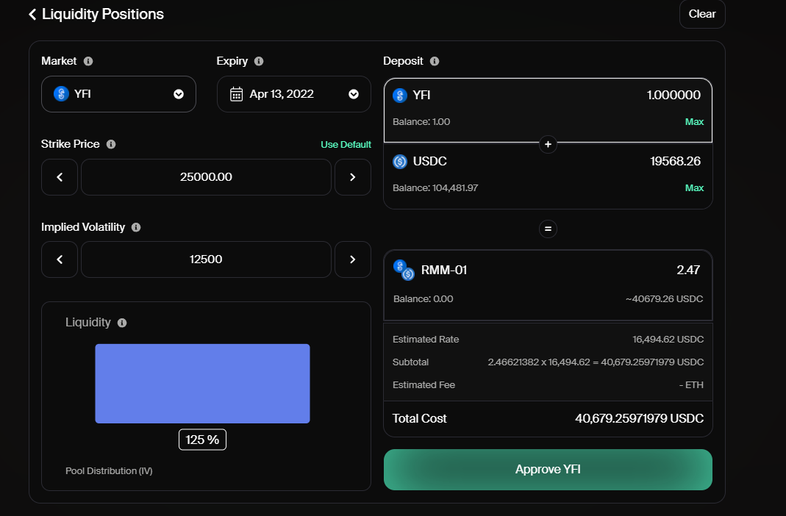Increase the Implied Volatility value
The width and height of the screenshot is (786, 516).
tap(353, 259)
